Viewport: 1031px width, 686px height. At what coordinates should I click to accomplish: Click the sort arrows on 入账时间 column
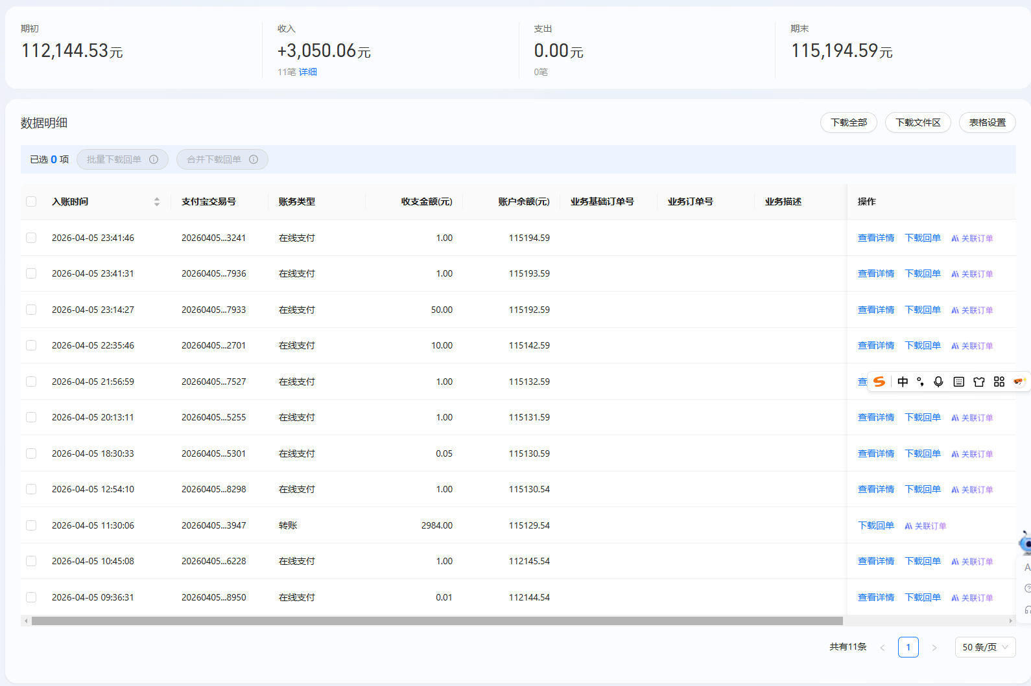157,201
